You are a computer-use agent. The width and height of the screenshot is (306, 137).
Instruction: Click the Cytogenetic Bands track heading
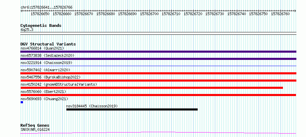pos(41,25)
